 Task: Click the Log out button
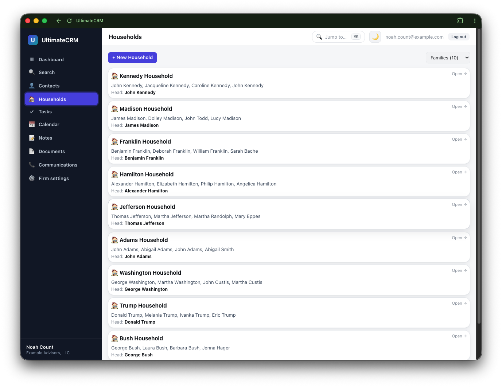click(459, 37)
